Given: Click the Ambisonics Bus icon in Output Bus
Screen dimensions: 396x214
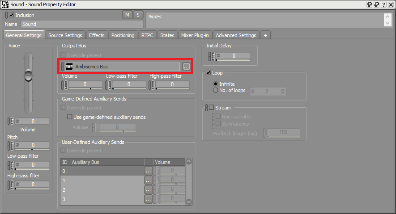Looking at the screenshot, I should [69, 67].
